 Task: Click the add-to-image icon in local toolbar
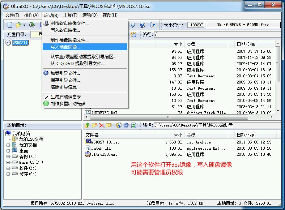click(119, 125)
